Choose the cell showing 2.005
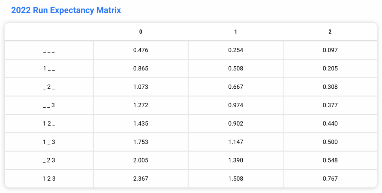The height and width of the screenshot is (193, 382). [x=140, y=161]
